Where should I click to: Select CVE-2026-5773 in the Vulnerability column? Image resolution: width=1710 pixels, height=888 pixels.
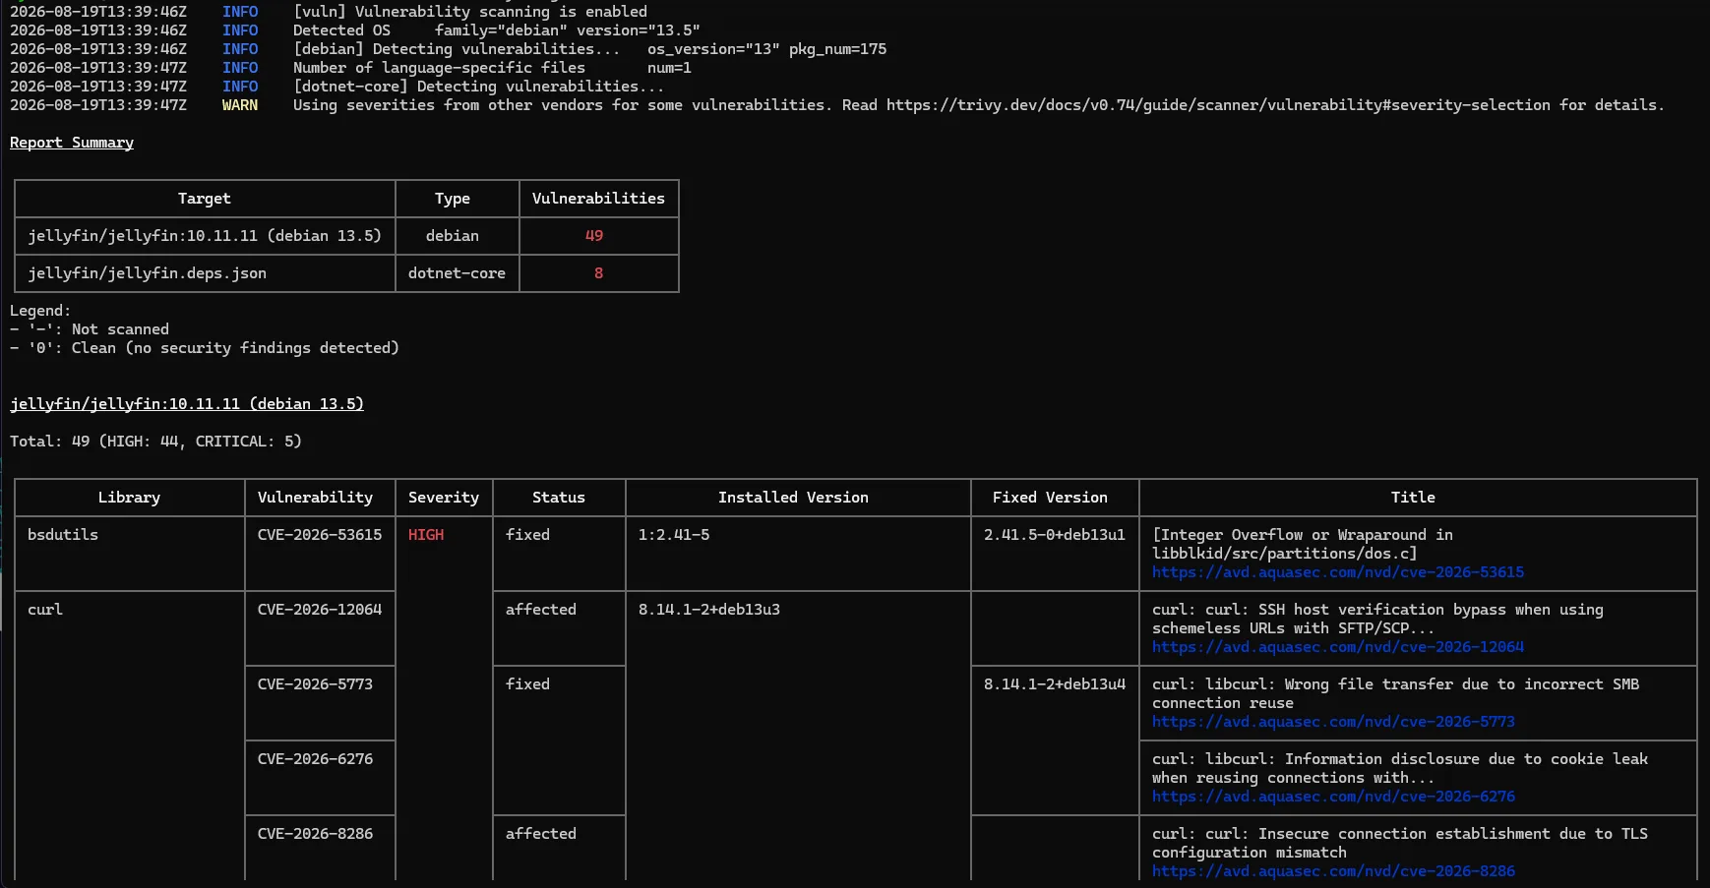pos(315,684)
